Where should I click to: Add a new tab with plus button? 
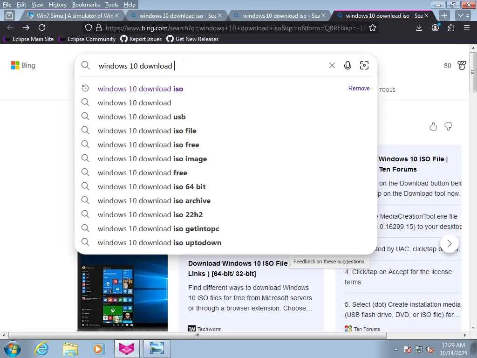click(444, 15)
